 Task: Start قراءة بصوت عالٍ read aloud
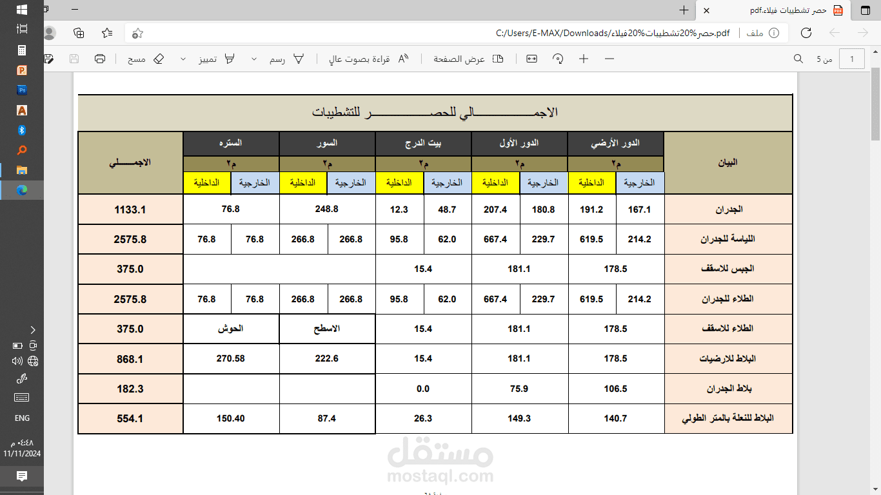pyautogui.click(x=368, y=59)
